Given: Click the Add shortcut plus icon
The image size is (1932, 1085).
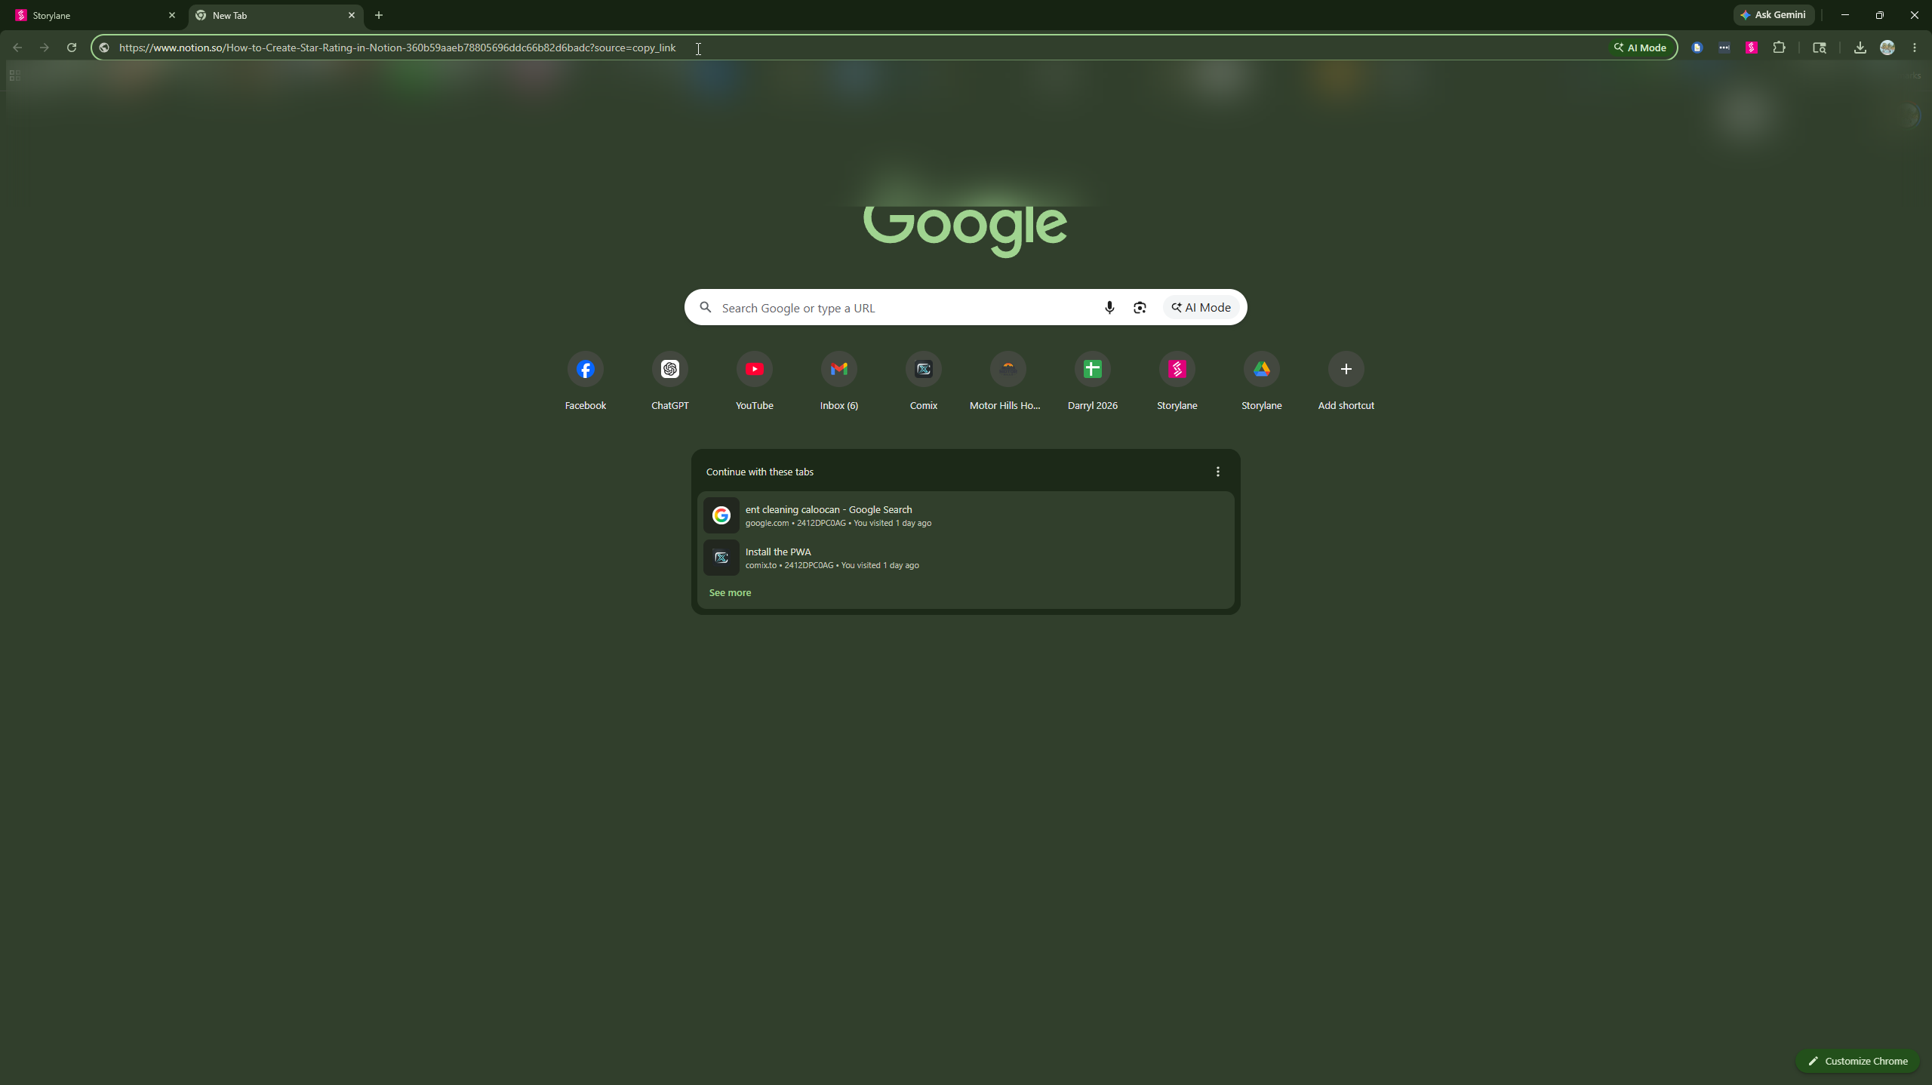Looking at the screenshot, I should pyautogui.click(x=1346, y=369).
